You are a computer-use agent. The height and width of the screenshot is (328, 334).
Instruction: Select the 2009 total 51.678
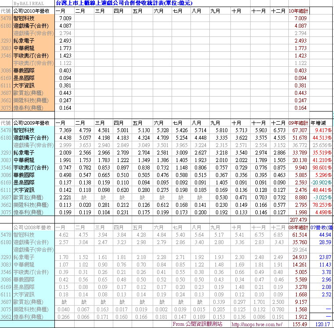click(x=299, y=138)
